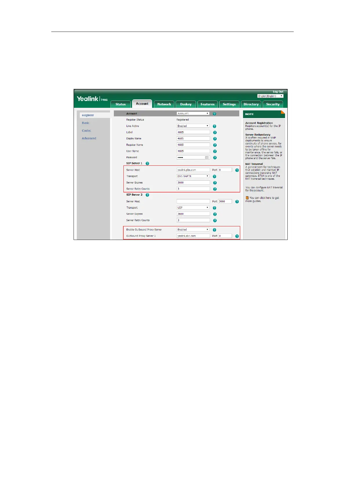The image size is (345, 488).
Task: Show help for Password field
Action: click(x=215, y=158)
